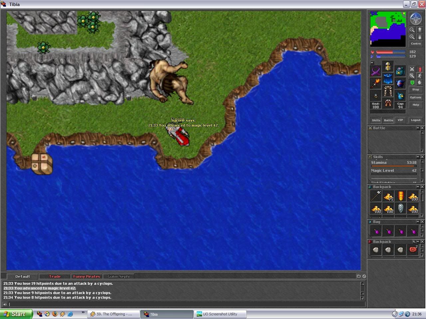Open the Funny Pirates chat tab
This screenshot has height=319, width=426.
[87, 276]
